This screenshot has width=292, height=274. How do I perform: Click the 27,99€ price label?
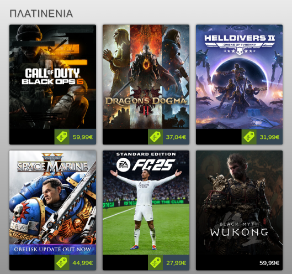pos(176,263)
